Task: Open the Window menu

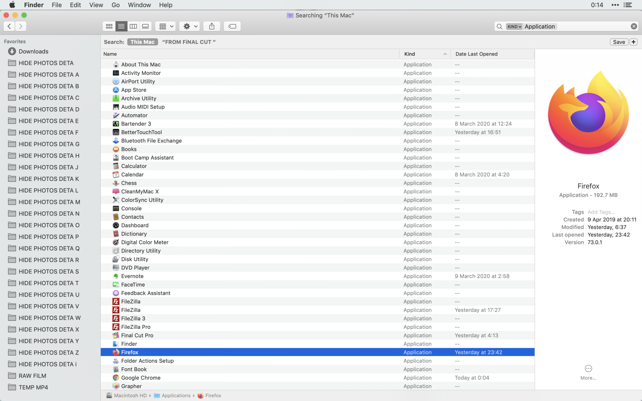Action: (x=139, y=5)
